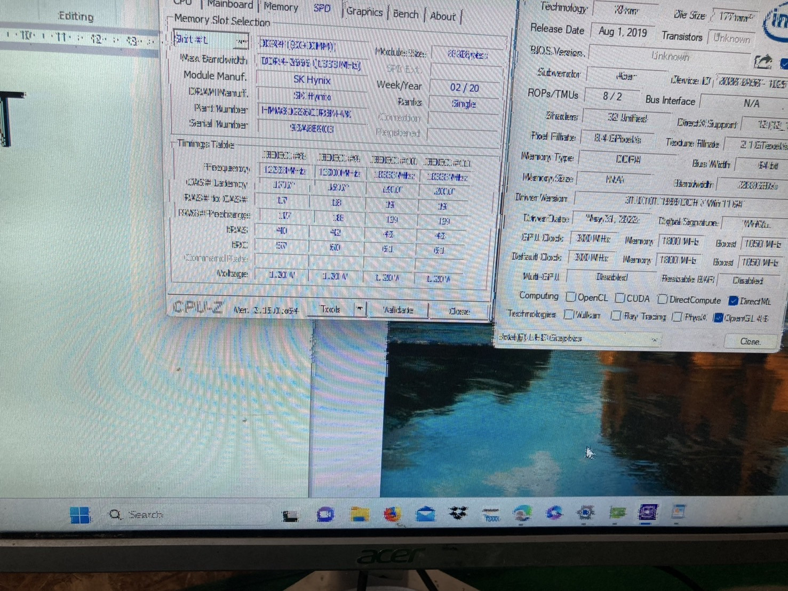Open the Copilot swirl icon on taskbar

pos(554,513)
